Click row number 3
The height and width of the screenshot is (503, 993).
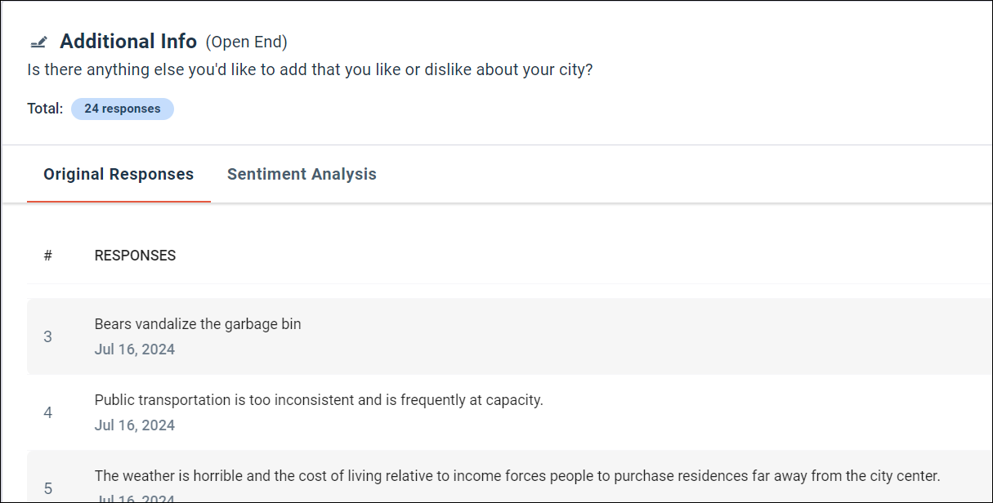tap(47, 336)
